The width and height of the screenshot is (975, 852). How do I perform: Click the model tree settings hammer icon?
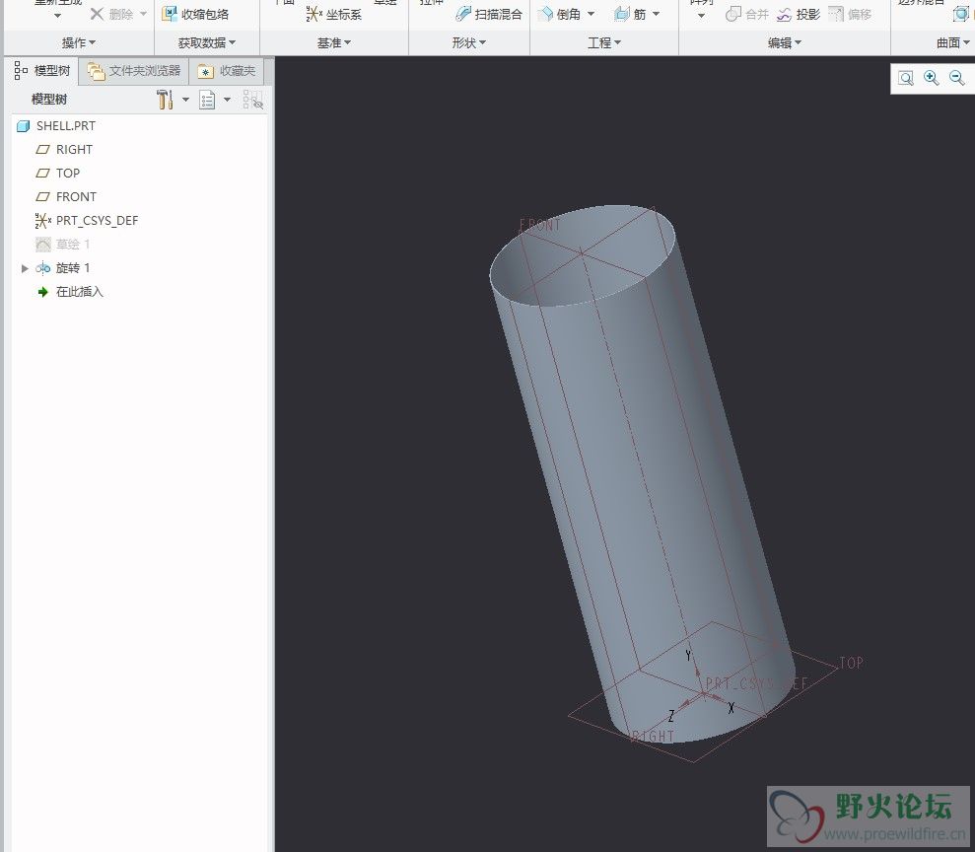(x=165, y=100)
